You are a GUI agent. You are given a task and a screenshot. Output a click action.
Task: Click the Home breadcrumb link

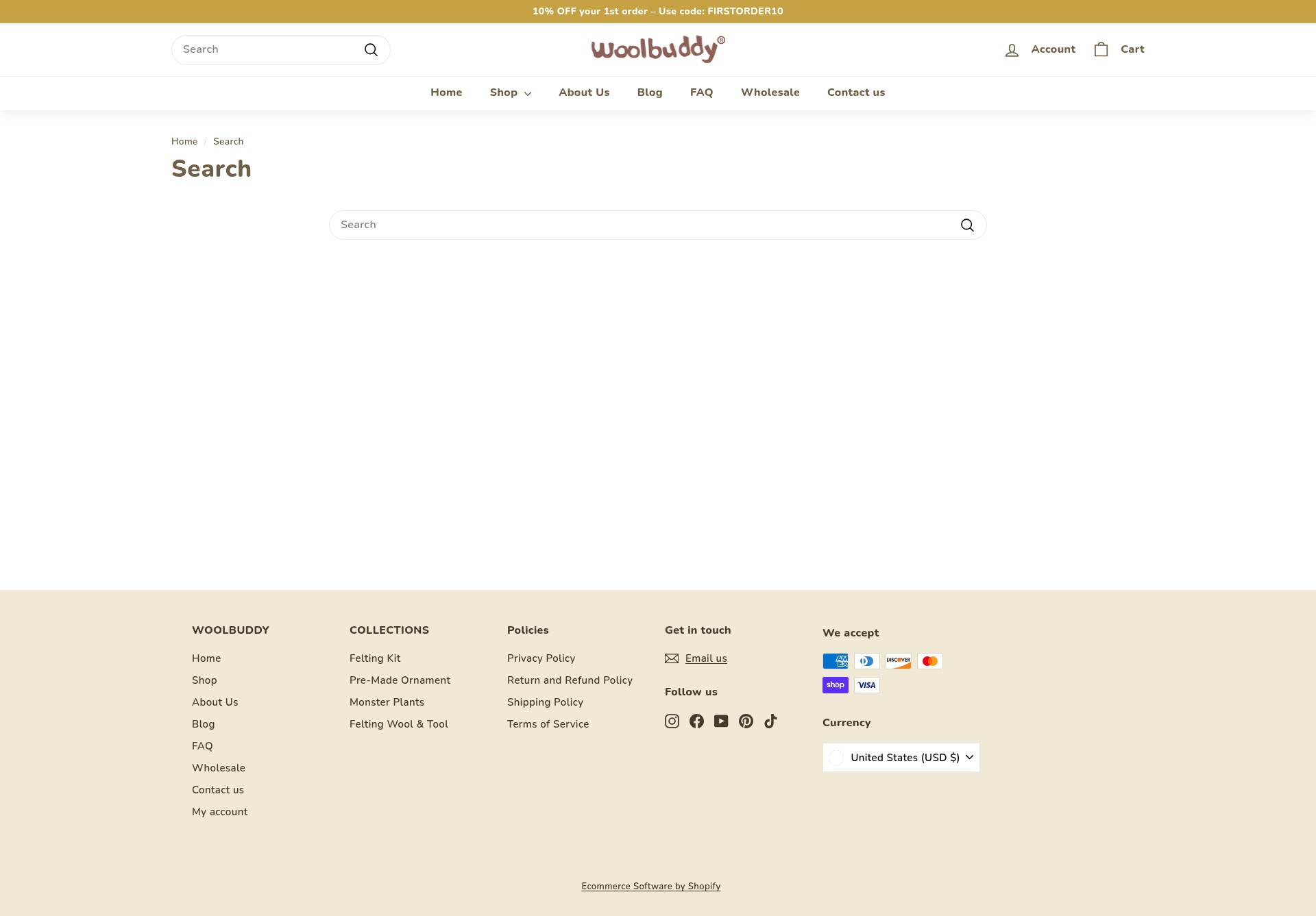(x=184, y=141)
